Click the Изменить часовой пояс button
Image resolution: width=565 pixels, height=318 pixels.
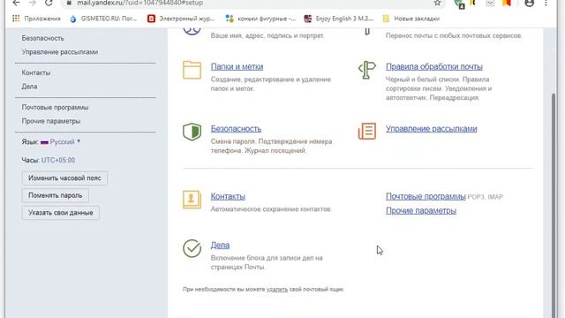[64, 178]
